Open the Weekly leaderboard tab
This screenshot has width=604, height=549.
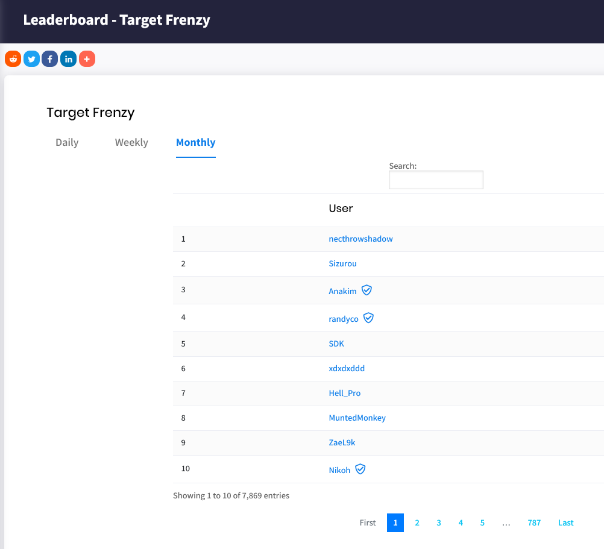tap(131, 142)
